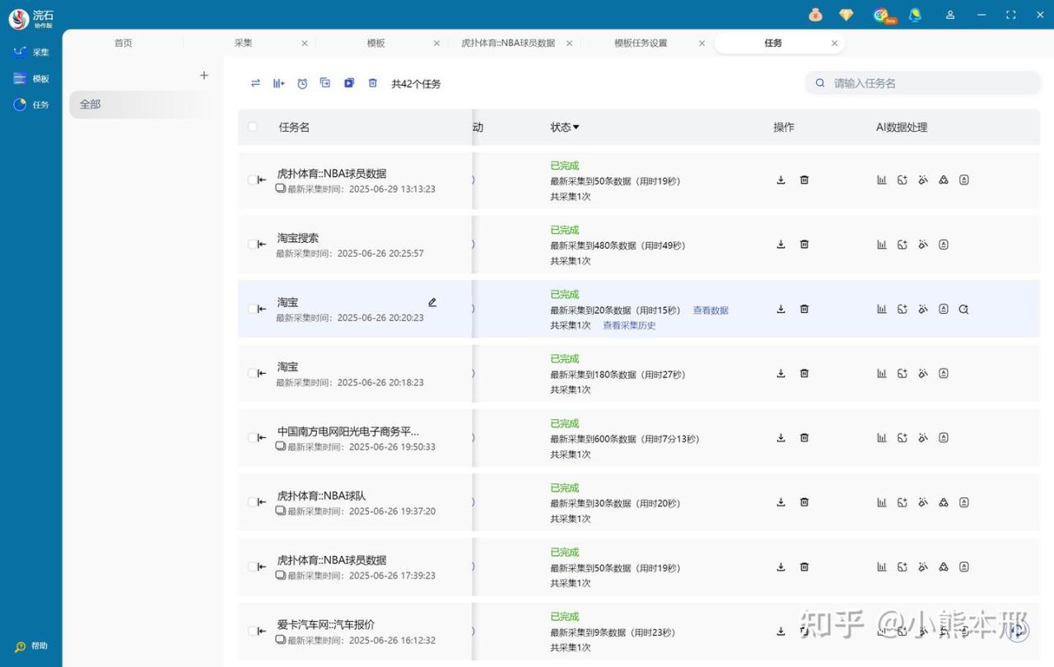
Task: Click the money bag icon in title bar
Action: coord(815,15)
